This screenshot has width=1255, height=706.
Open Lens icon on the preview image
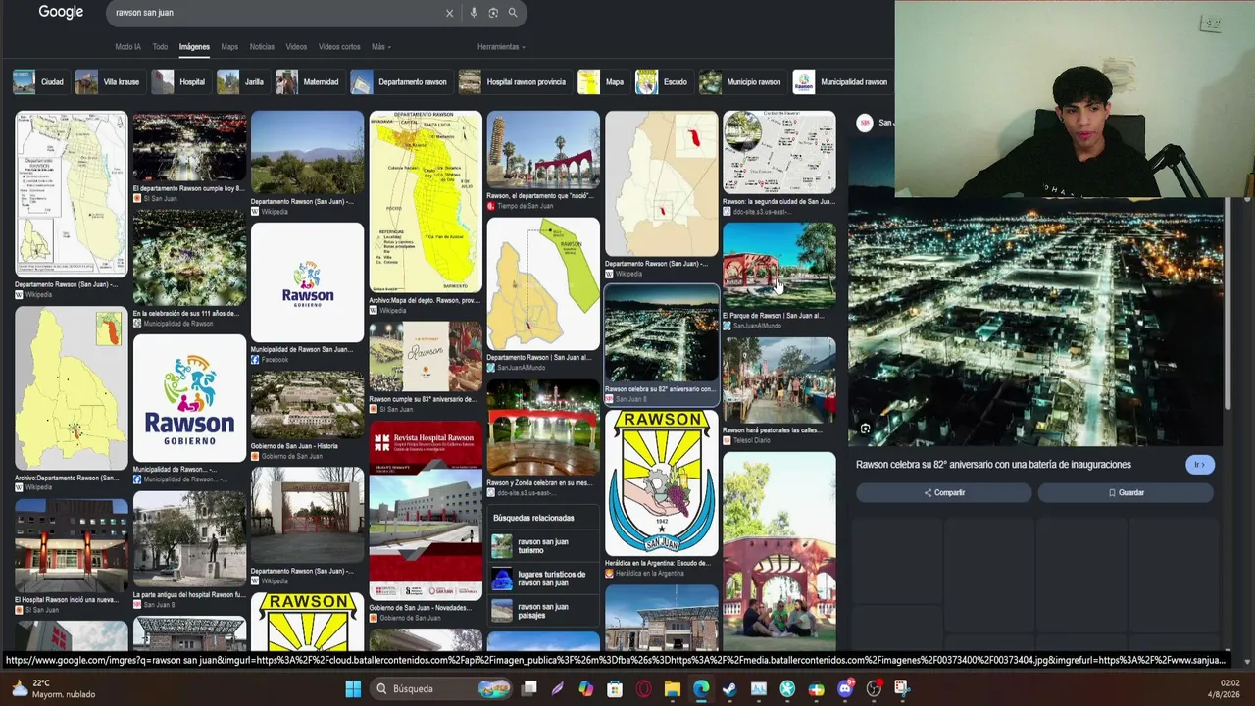[865, 429]
